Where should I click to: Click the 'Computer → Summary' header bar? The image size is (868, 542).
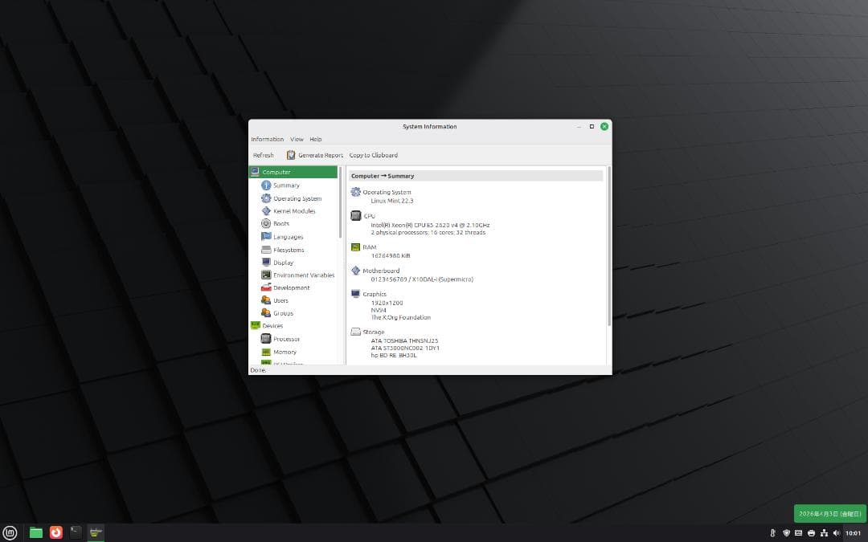476,176
